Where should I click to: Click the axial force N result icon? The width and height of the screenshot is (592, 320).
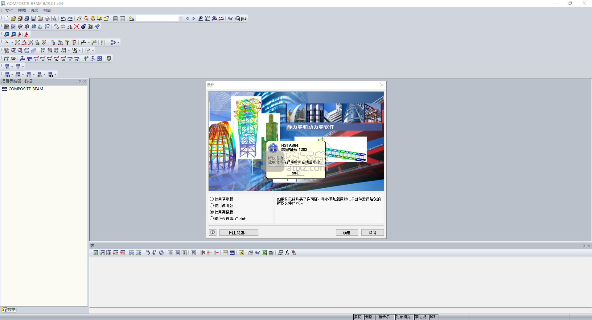[x=29, y=58]
